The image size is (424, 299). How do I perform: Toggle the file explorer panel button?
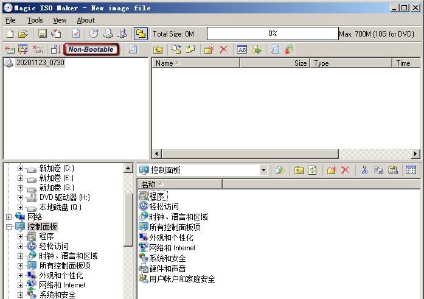tap(141, 34)
